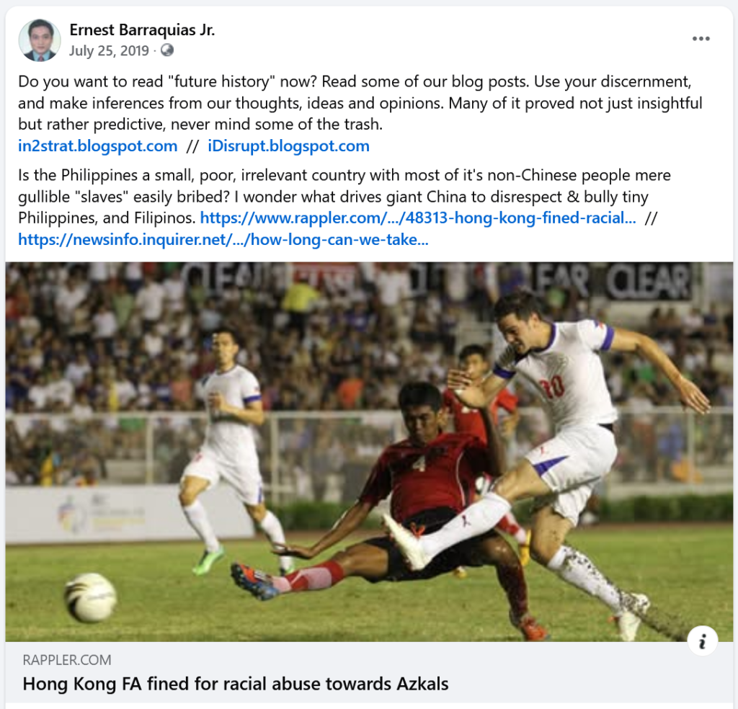738x709 pixels.
Task: Open Ernest Barraquias Jr. profile picture
Action: point(40,40)
